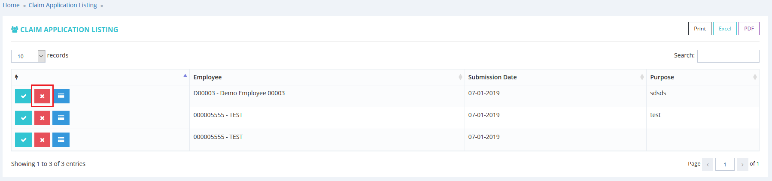Reject the D00003 Demo Employee claim
Screen dimensions: 772x181
click(42, 96)
